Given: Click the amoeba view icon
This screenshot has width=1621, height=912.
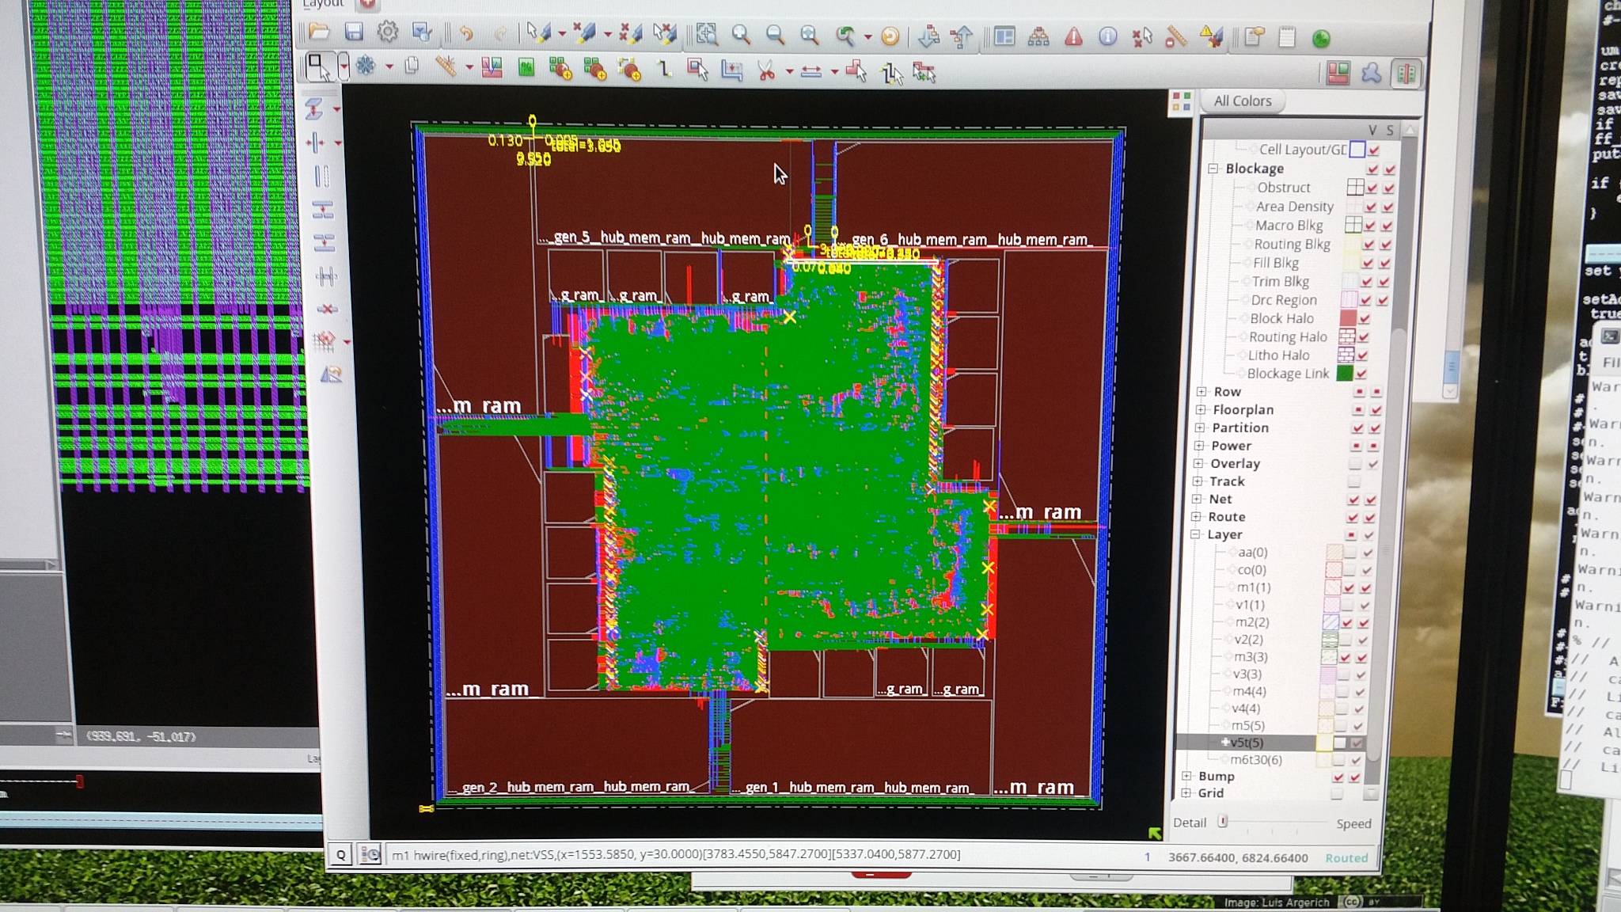Looking at the screenshot, I should click(x=1372, y=74).
